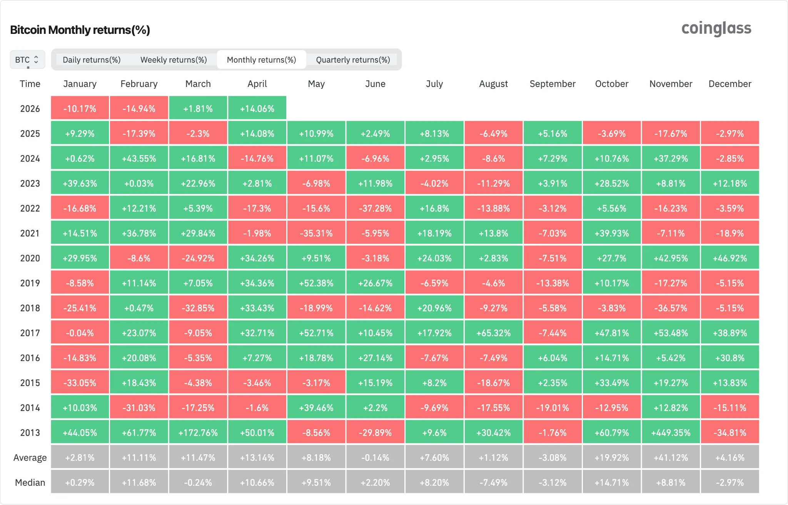Select the April 2026 cell showing +14.06%
788x505 pixels.
[x=257, y=109]
